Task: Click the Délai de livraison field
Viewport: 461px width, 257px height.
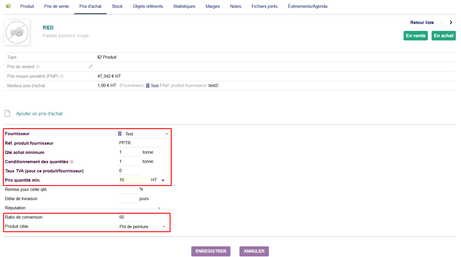Action: pyautogui.click(x=128, y=199)
